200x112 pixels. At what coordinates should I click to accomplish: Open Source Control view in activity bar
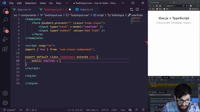pyautogui.click(x=5, y=30)
